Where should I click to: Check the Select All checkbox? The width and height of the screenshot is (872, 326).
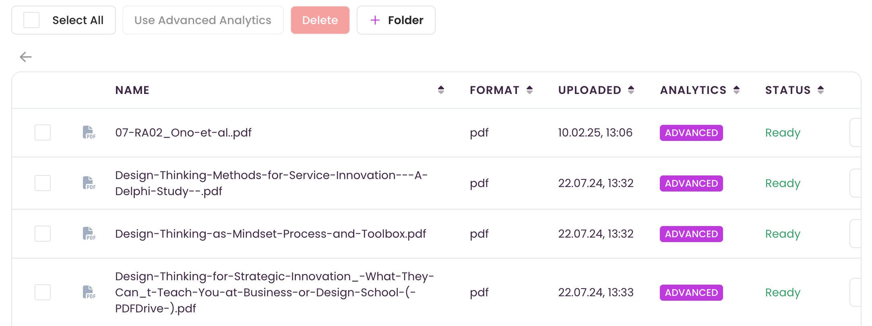31,20
